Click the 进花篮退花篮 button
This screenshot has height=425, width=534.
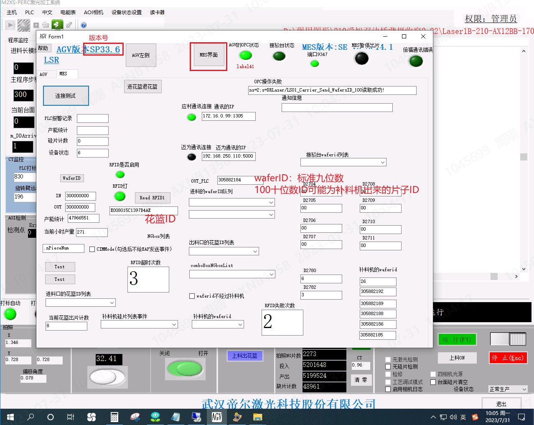point(142,87)
